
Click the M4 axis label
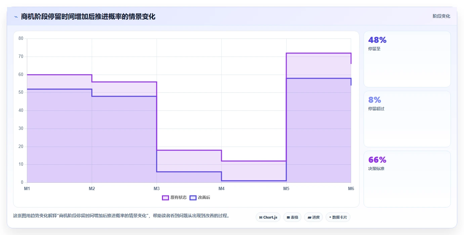(x=221, y=188)
